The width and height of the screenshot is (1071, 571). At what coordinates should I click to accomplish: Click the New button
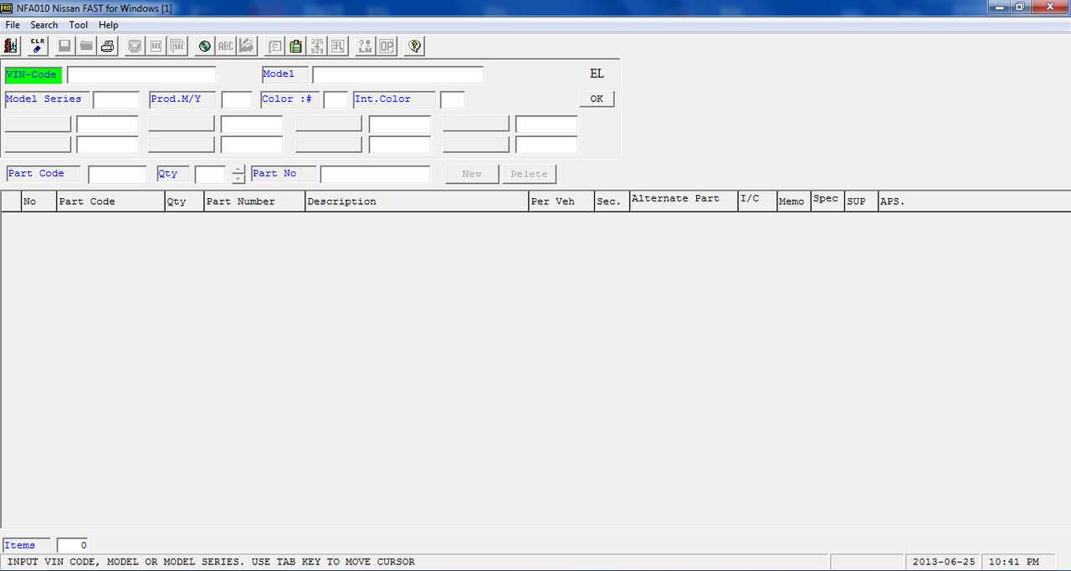point(472,174)
